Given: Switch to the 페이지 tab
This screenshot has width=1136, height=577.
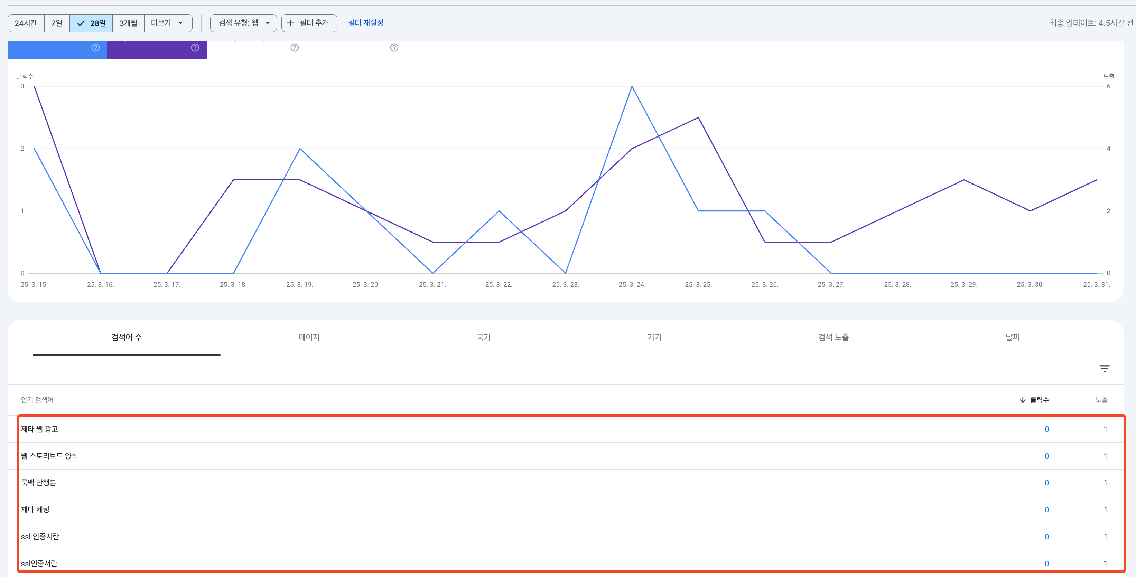Looking at the screenshot, I should coord(309,337).
